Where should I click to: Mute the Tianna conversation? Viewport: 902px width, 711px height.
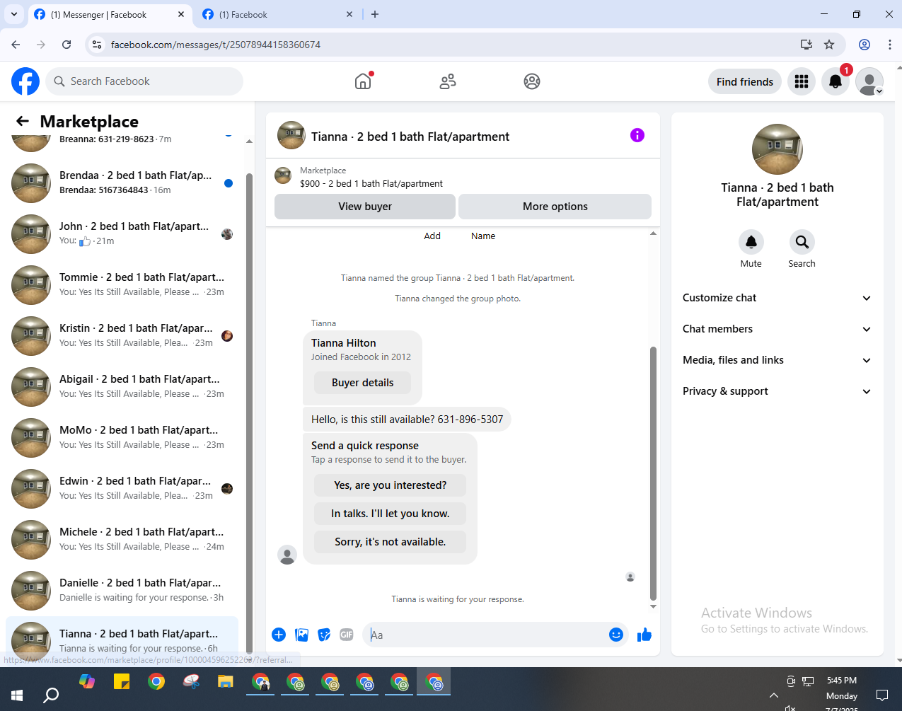[x=751, y=242]
